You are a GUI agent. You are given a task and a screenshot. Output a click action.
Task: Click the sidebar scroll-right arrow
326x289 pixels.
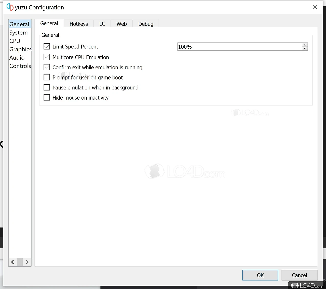pyautogui.click(x=27, y=262)
